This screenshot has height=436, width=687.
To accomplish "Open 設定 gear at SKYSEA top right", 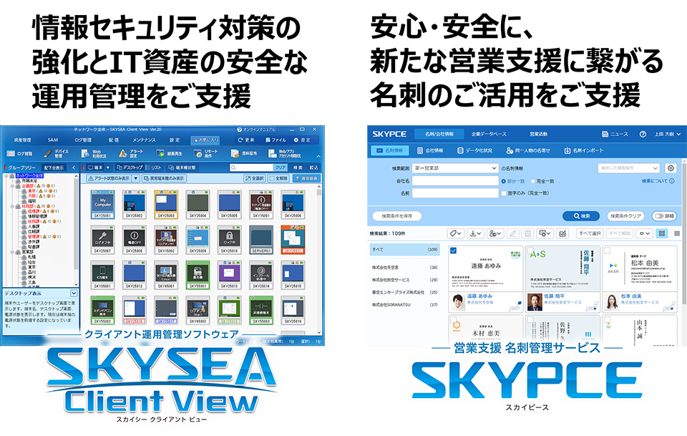I will 296,140.
